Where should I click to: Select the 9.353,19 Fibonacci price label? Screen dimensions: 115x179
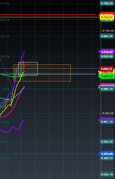click(107, 174)
